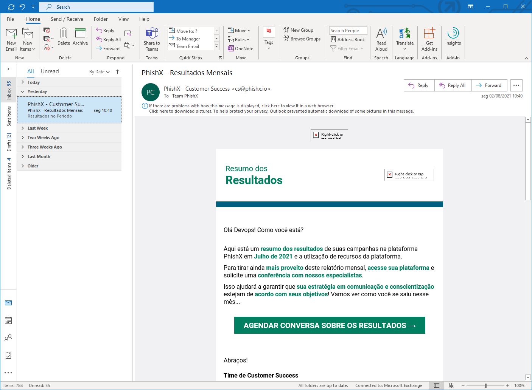Show only Unread messages
Screen dimensions: 532x390
50,71
